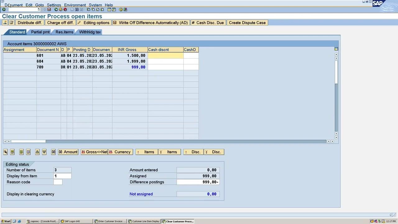This screenshot has width=398, height=224.
Task: Click the Cash discnt cell for document 601
Action: point(165,55)
